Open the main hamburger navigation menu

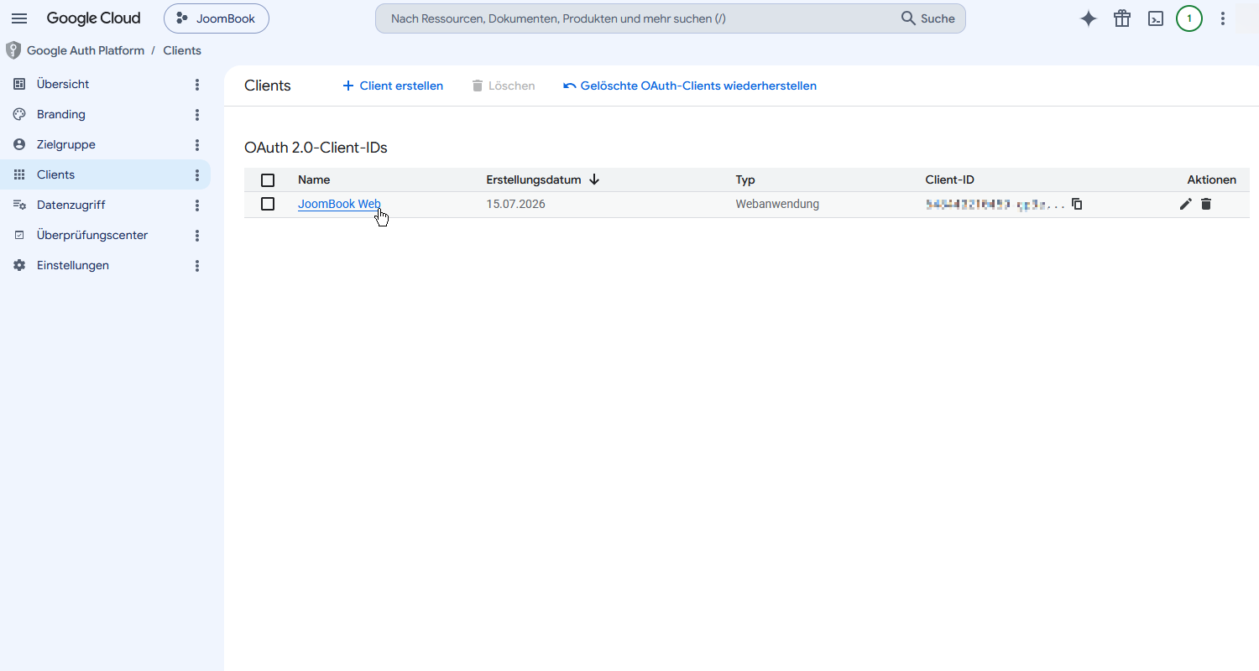point(19,18)
